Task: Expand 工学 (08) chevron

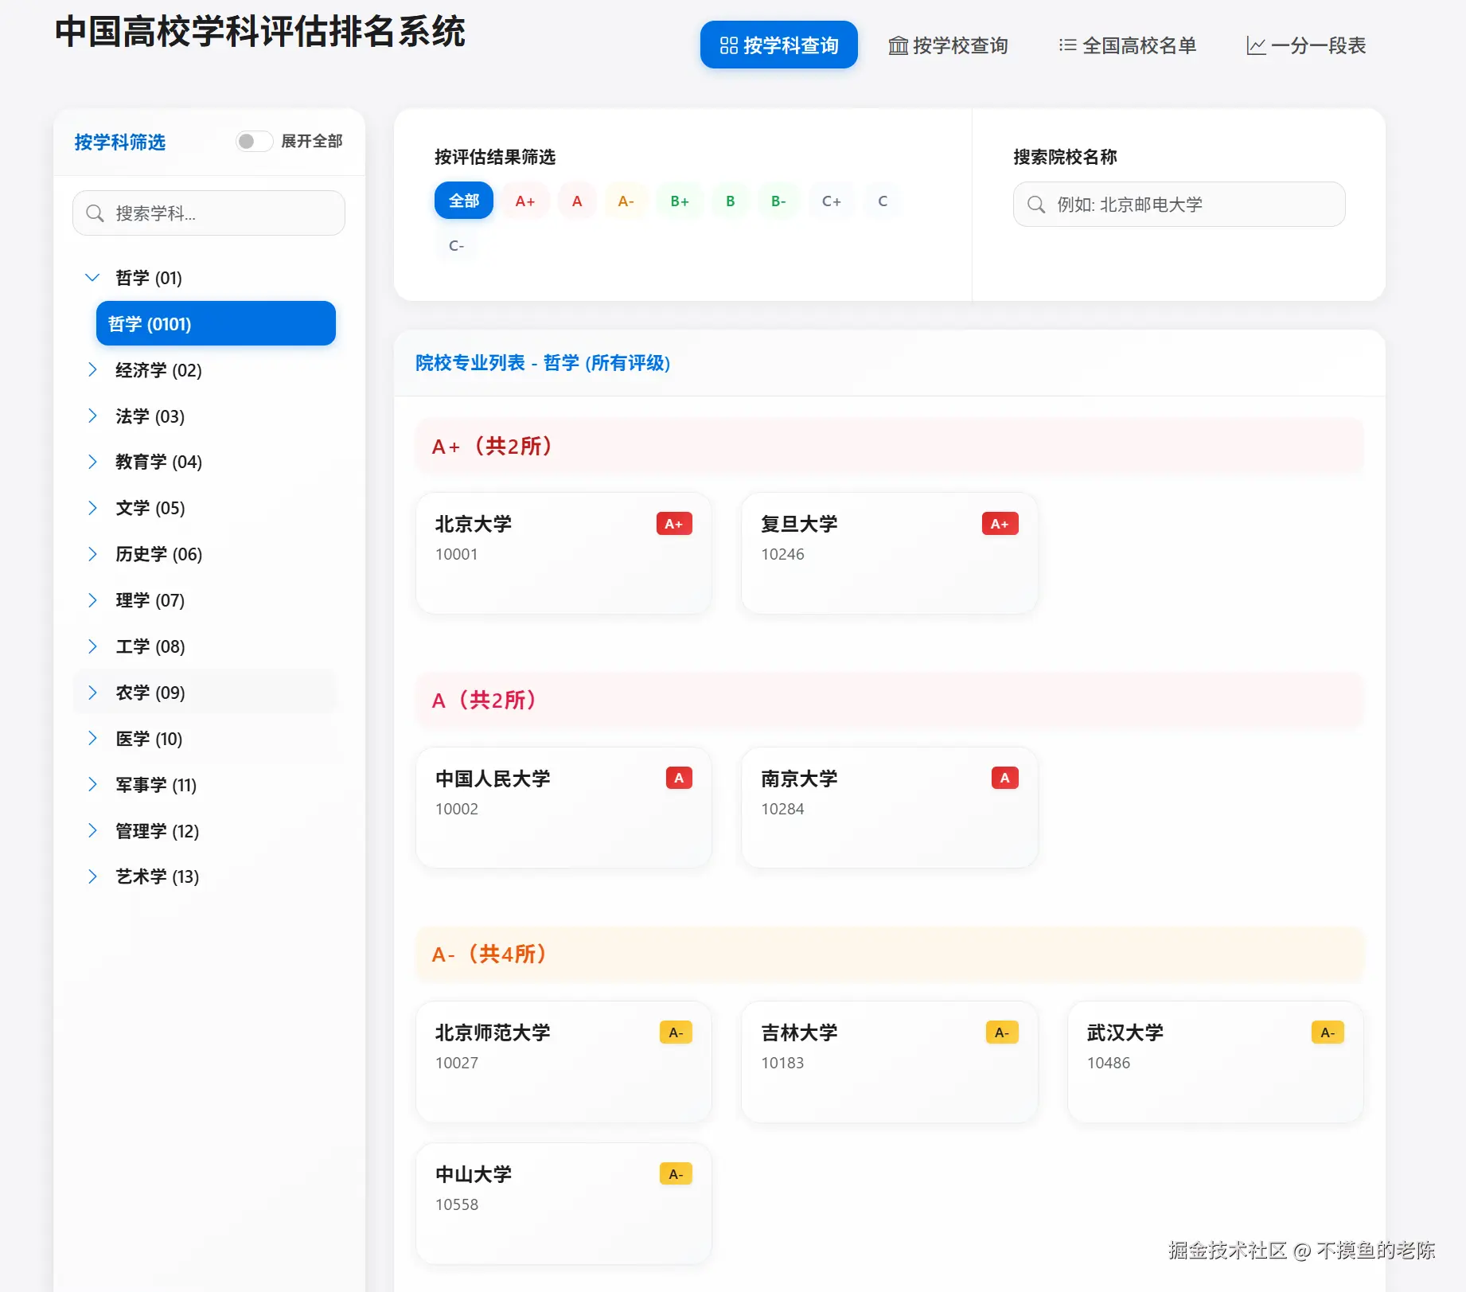Action: point(92,646)
